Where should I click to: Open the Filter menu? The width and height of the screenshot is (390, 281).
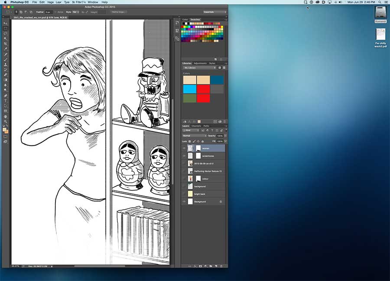coord(79,2)
